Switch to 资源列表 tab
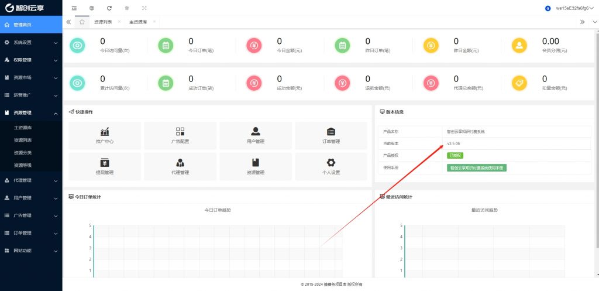Screen dimensions: 599x291 click(103, 22)
